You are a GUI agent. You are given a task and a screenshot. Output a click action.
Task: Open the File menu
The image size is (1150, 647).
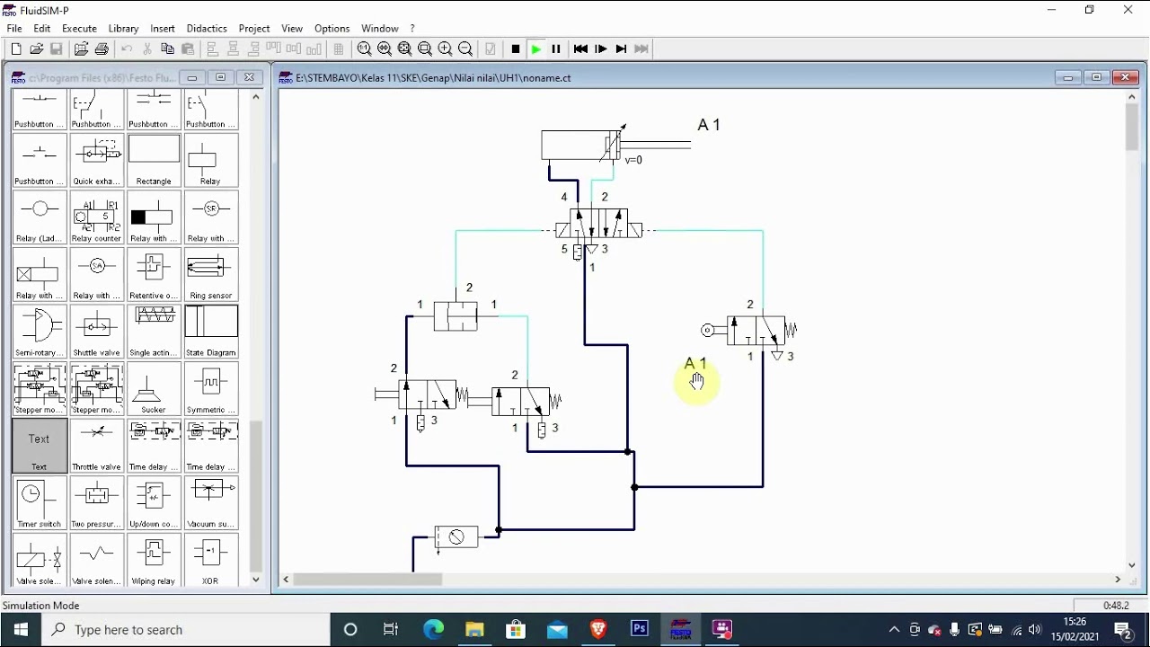(14, 29)
